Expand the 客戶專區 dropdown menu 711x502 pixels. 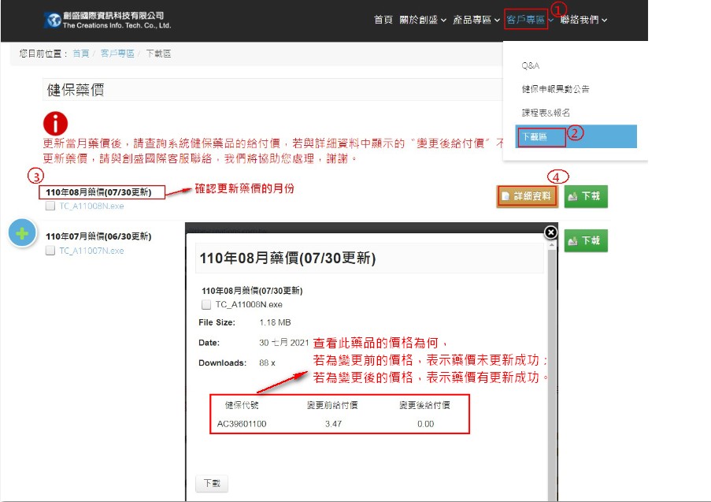pyautogui.click(x=530, y=20)
